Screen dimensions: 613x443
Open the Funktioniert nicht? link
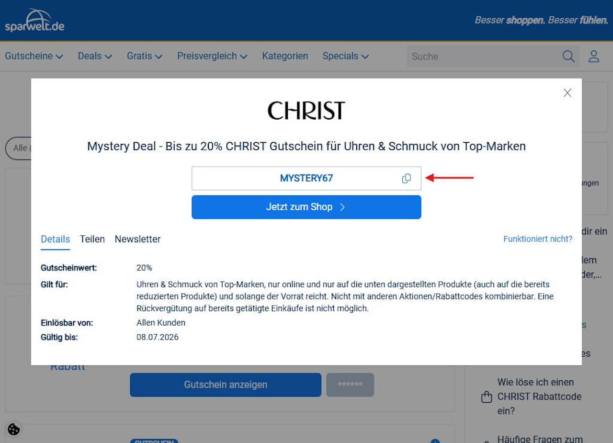pos(538,239)
